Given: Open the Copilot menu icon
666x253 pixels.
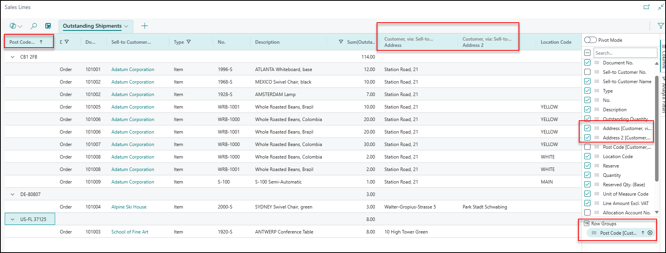Looking at the screenshot, I should [13, 26].
